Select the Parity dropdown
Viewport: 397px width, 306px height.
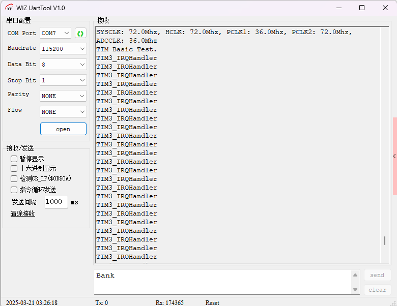(63, 96)
